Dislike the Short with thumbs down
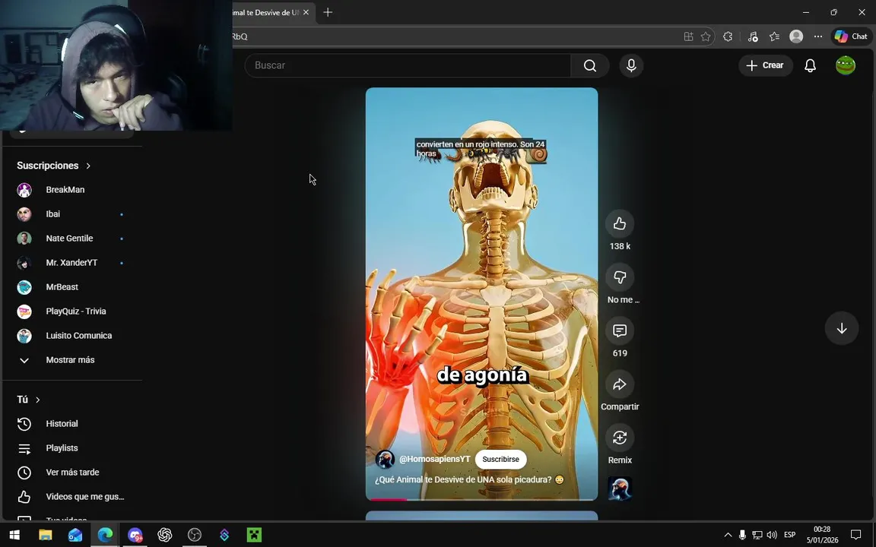Image resolution: width=876 pixels, height=547 pixels. tap(620, 277)
